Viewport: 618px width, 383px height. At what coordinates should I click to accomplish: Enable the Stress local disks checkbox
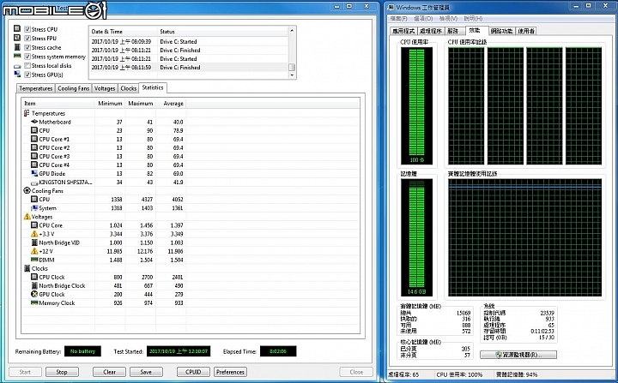click(27, 65)
